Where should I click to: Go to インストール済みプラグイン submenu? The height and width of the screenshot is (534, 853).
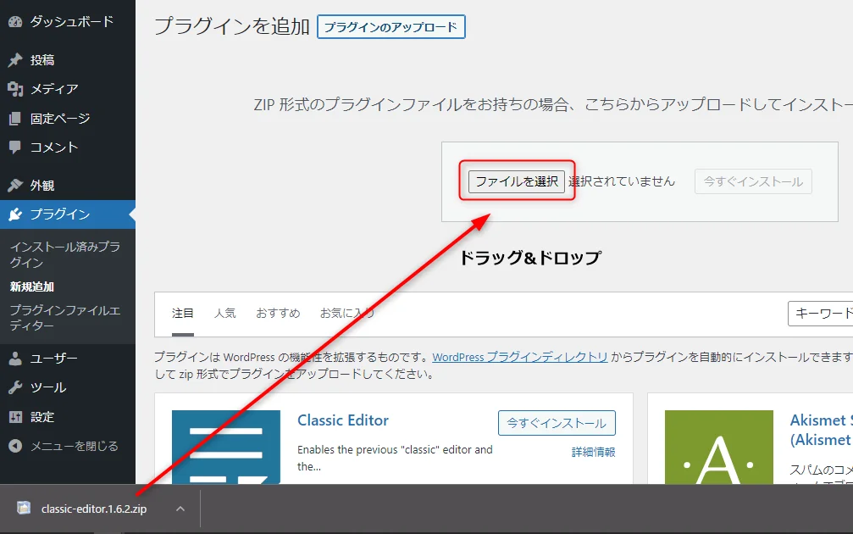(x=64, y=254)
